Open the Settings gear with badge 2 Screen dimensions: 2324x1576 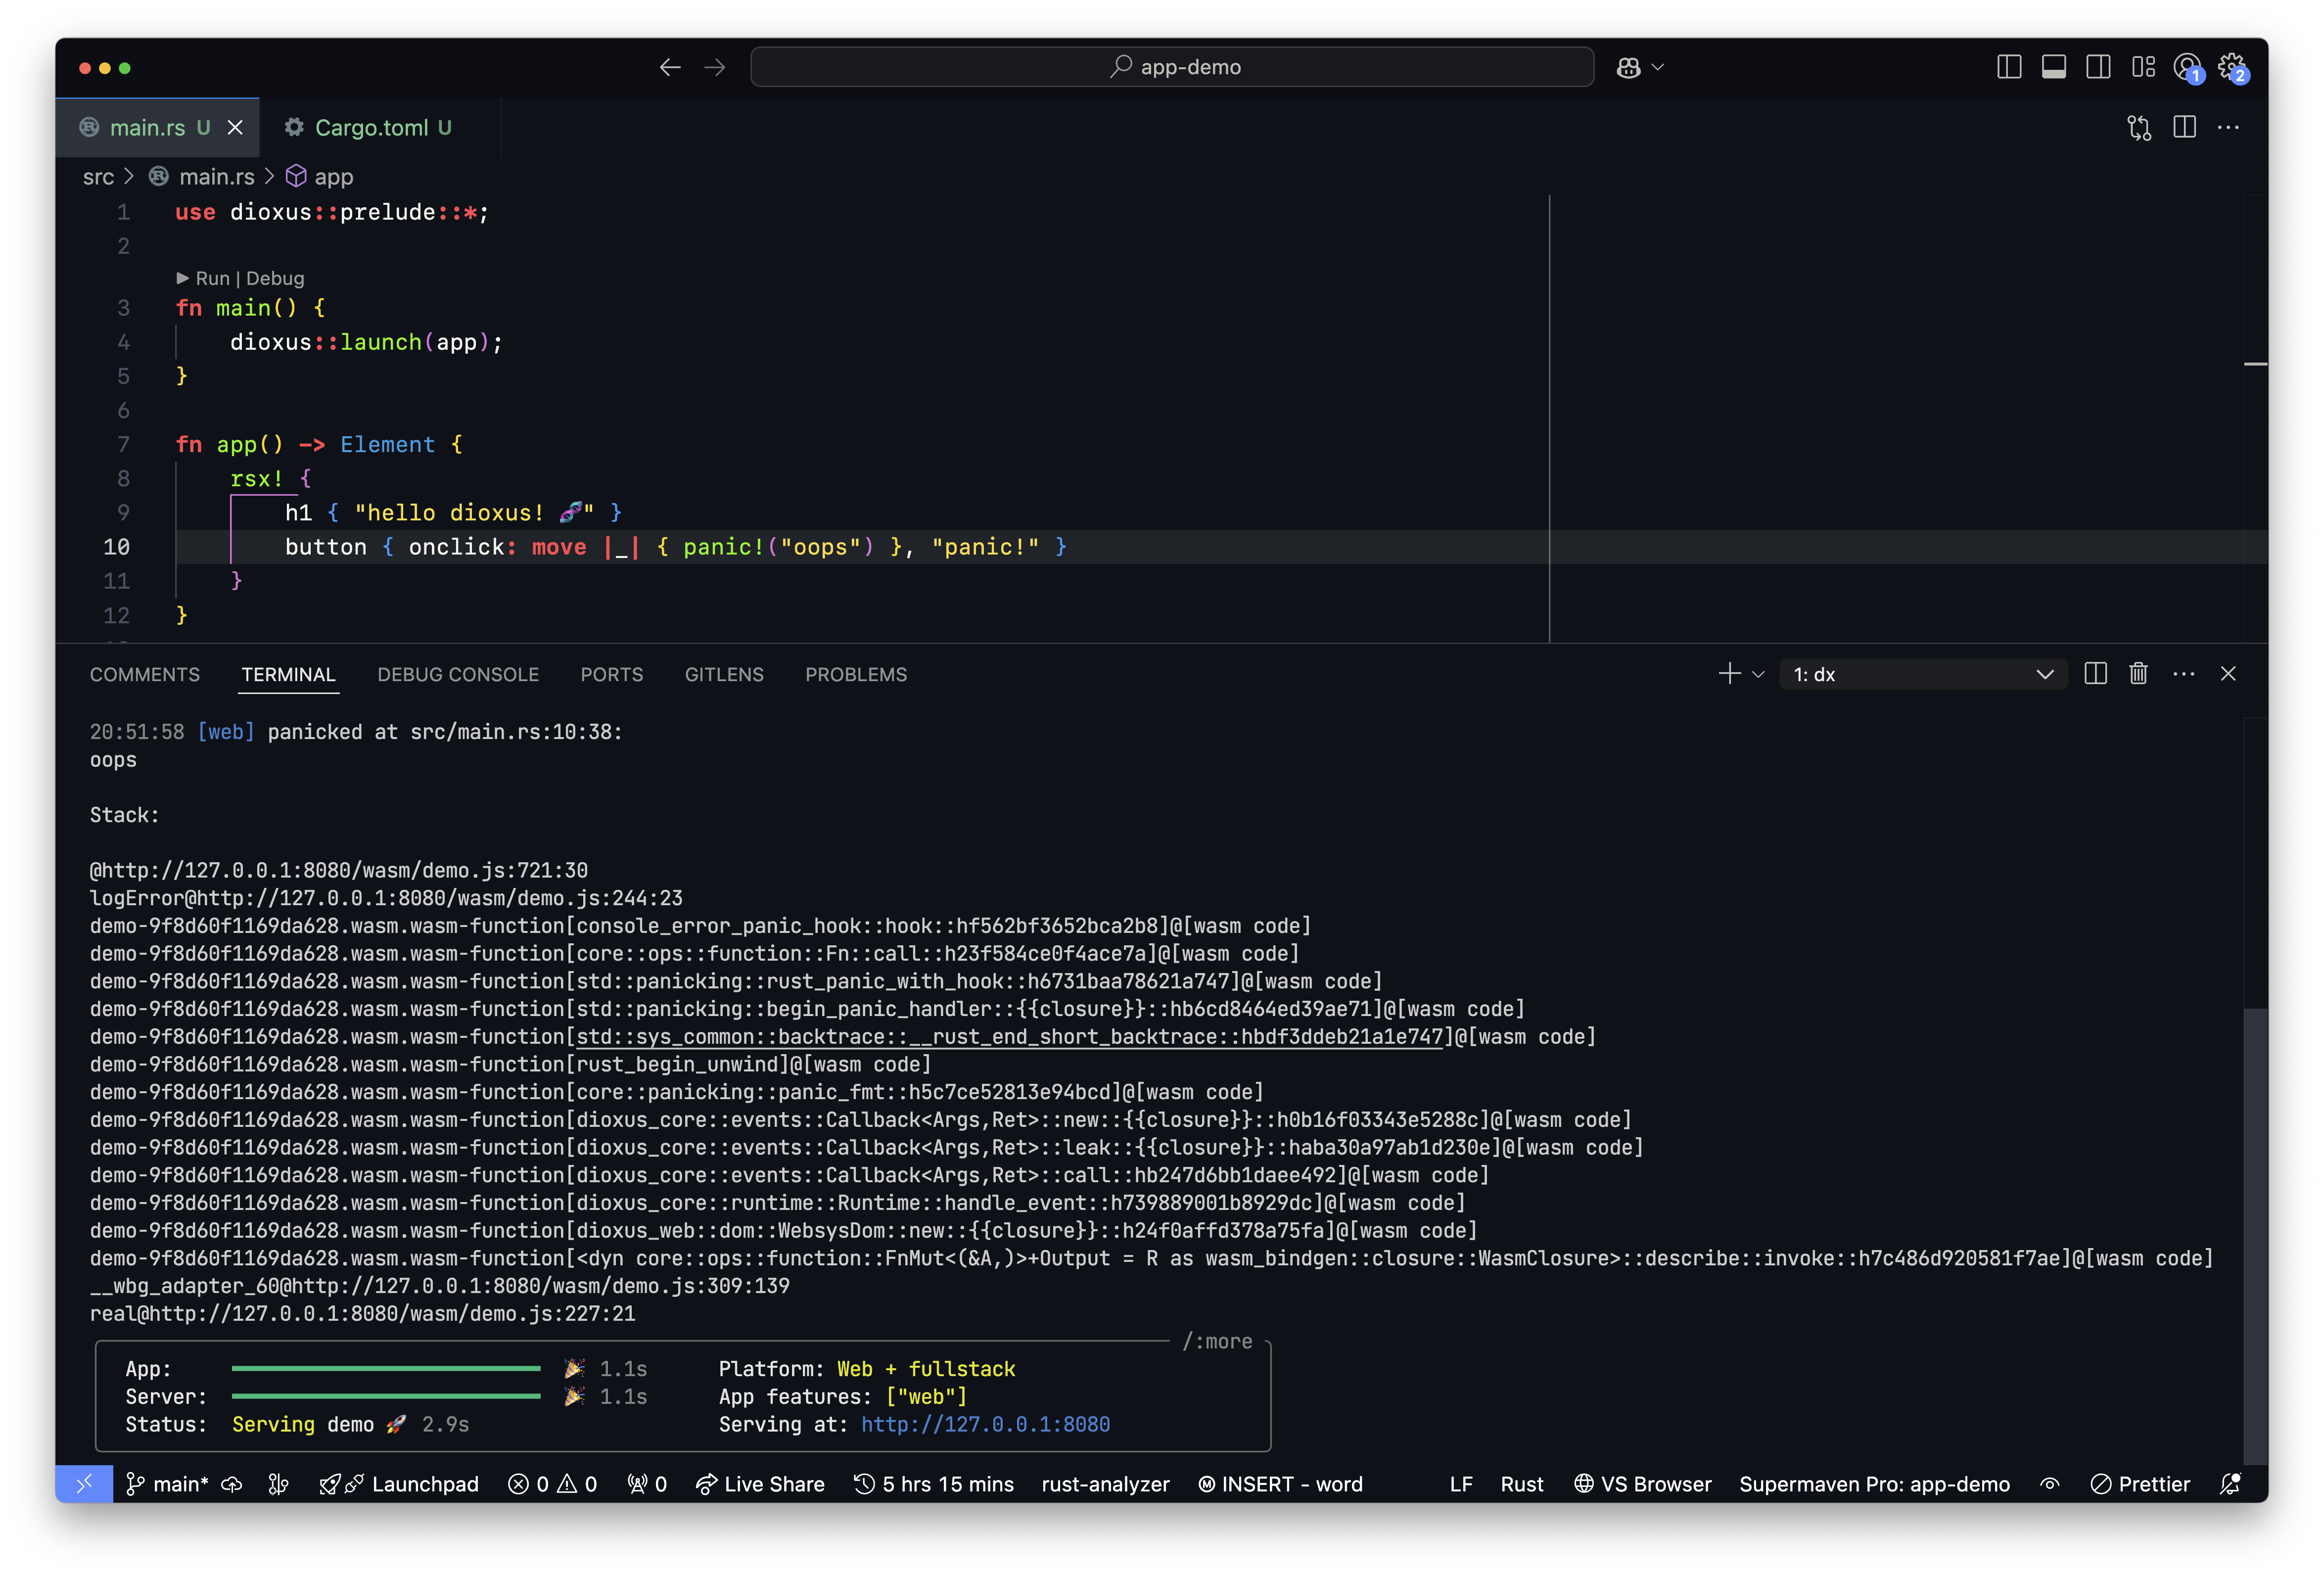[x=2232, y=67]
